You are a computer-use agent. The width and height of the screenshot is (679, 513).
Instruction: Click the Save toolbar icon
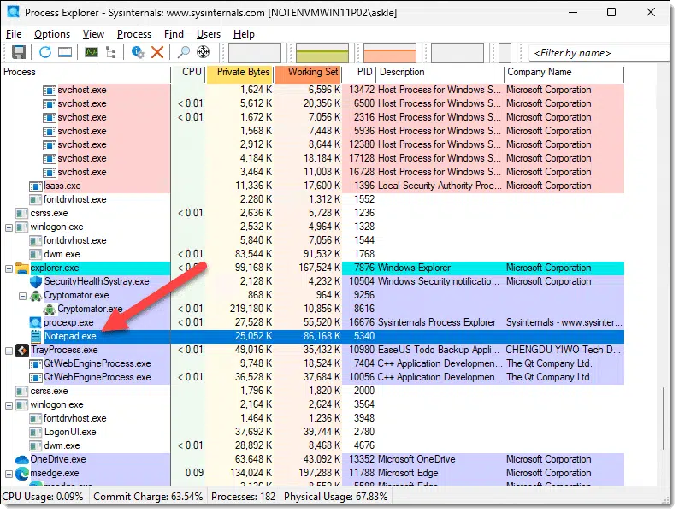18,52
